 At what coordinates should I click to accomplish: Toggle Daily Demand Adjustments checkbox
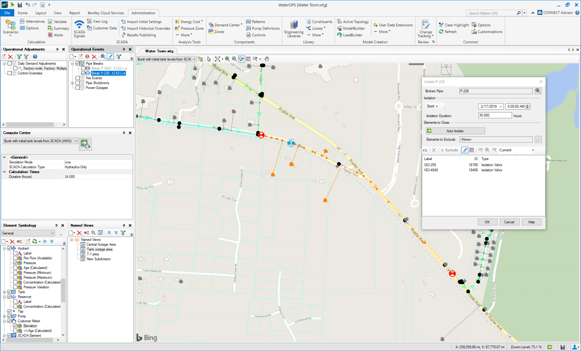(10, 64)
